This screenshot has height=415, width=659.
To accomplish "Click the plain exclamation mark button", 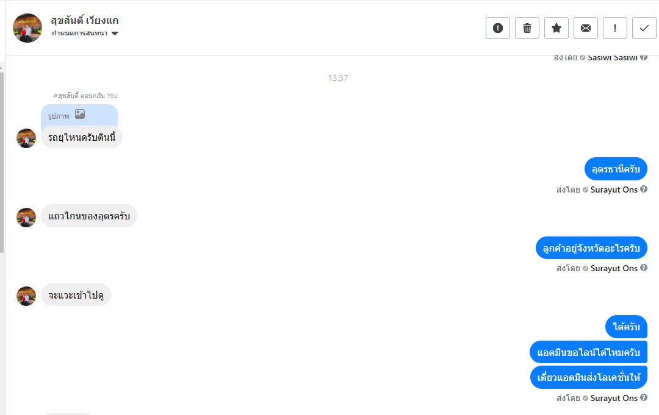I will (614, 28).
